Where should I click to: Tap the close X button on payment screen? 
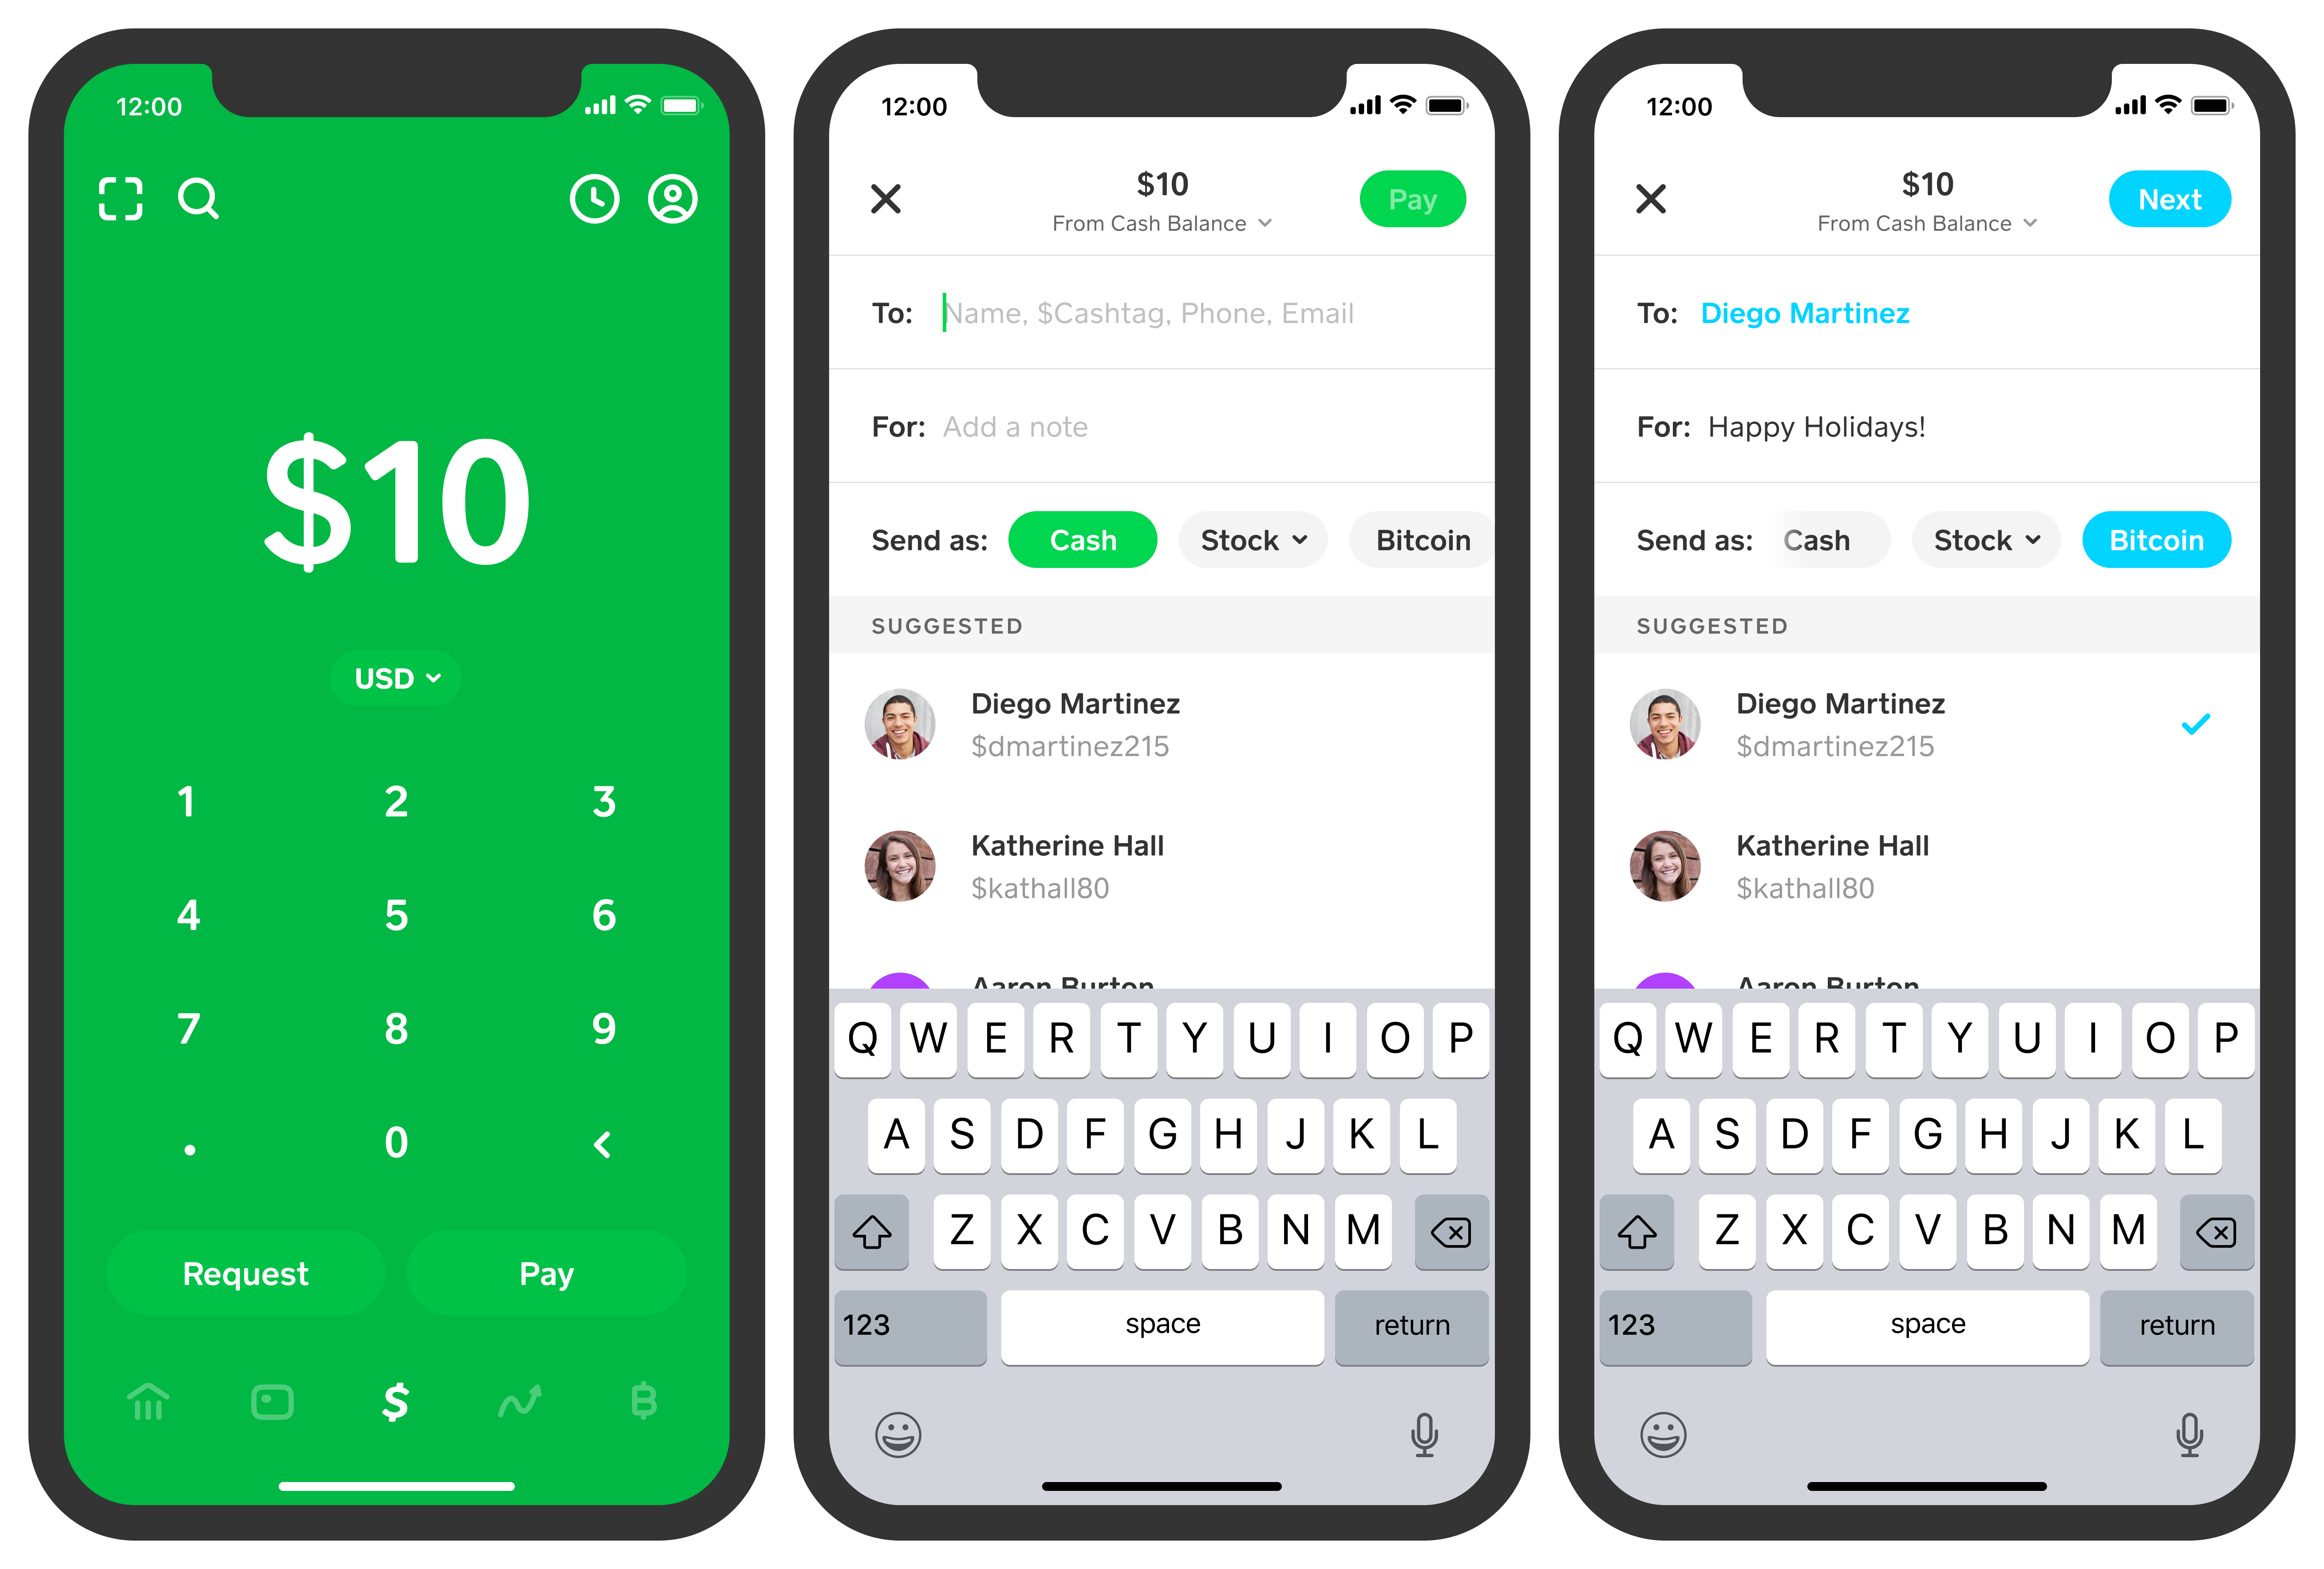coord(886,198)
